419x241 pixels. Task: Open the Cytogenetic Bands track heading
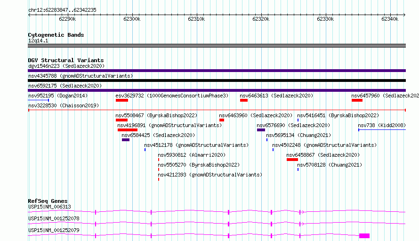pos(56,35)
